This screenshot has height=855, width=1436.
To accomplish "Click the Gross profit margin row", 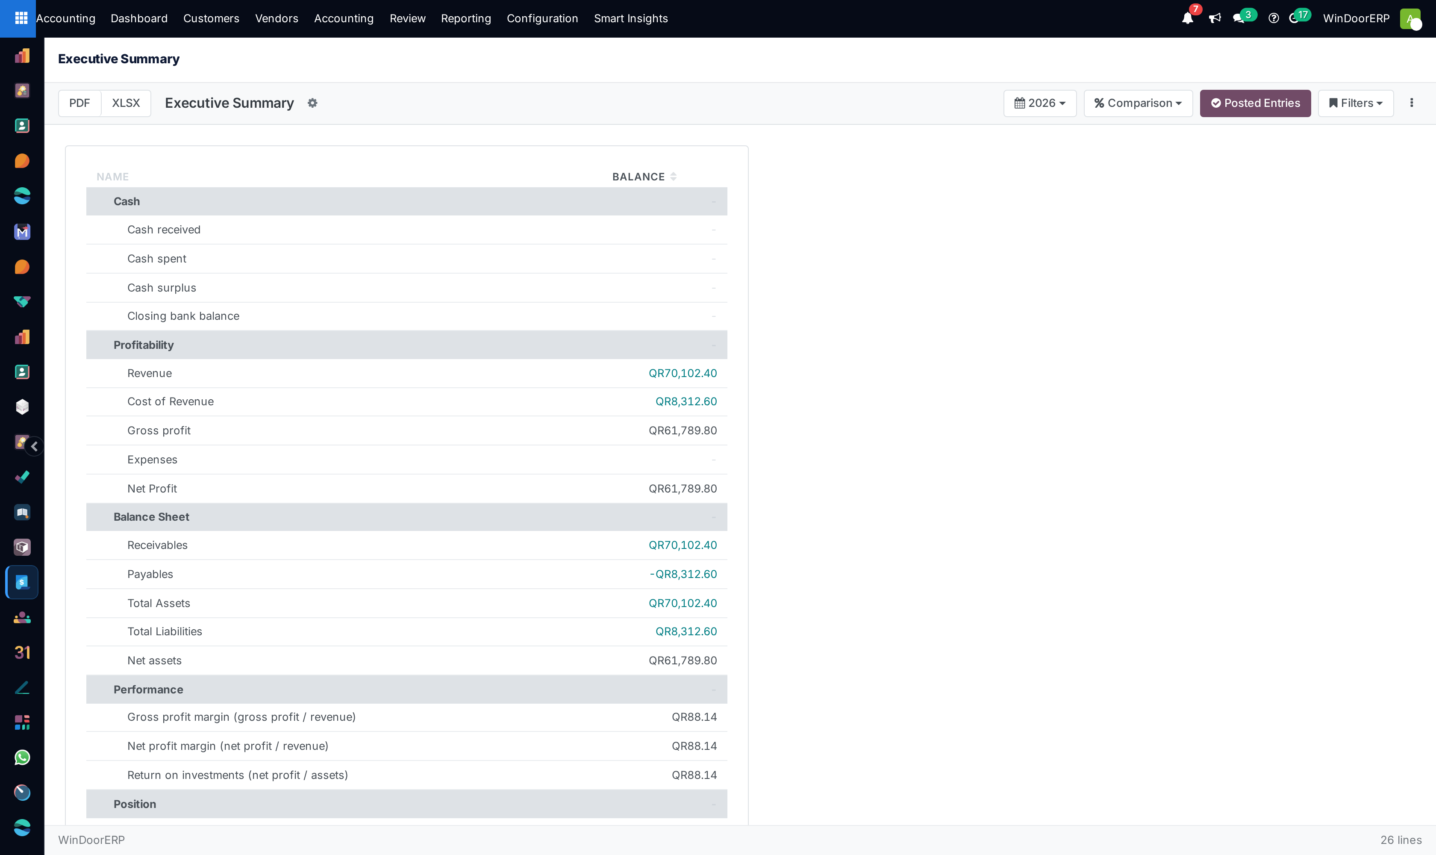I will [x=407, y=717].
